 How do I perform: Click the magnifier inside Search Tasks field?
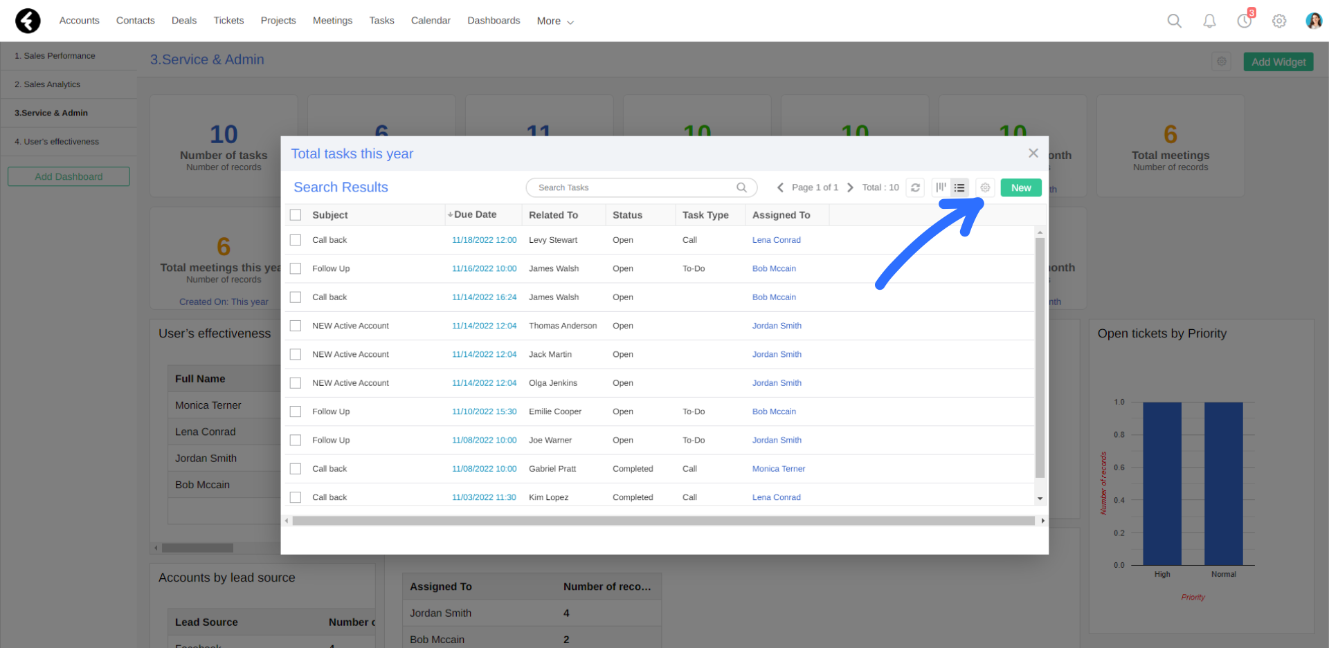(741, 187)
